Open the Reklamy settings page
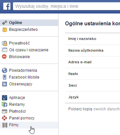Viewport: 120px width, 135px height. pyautogui.click(x=29, y=104)
